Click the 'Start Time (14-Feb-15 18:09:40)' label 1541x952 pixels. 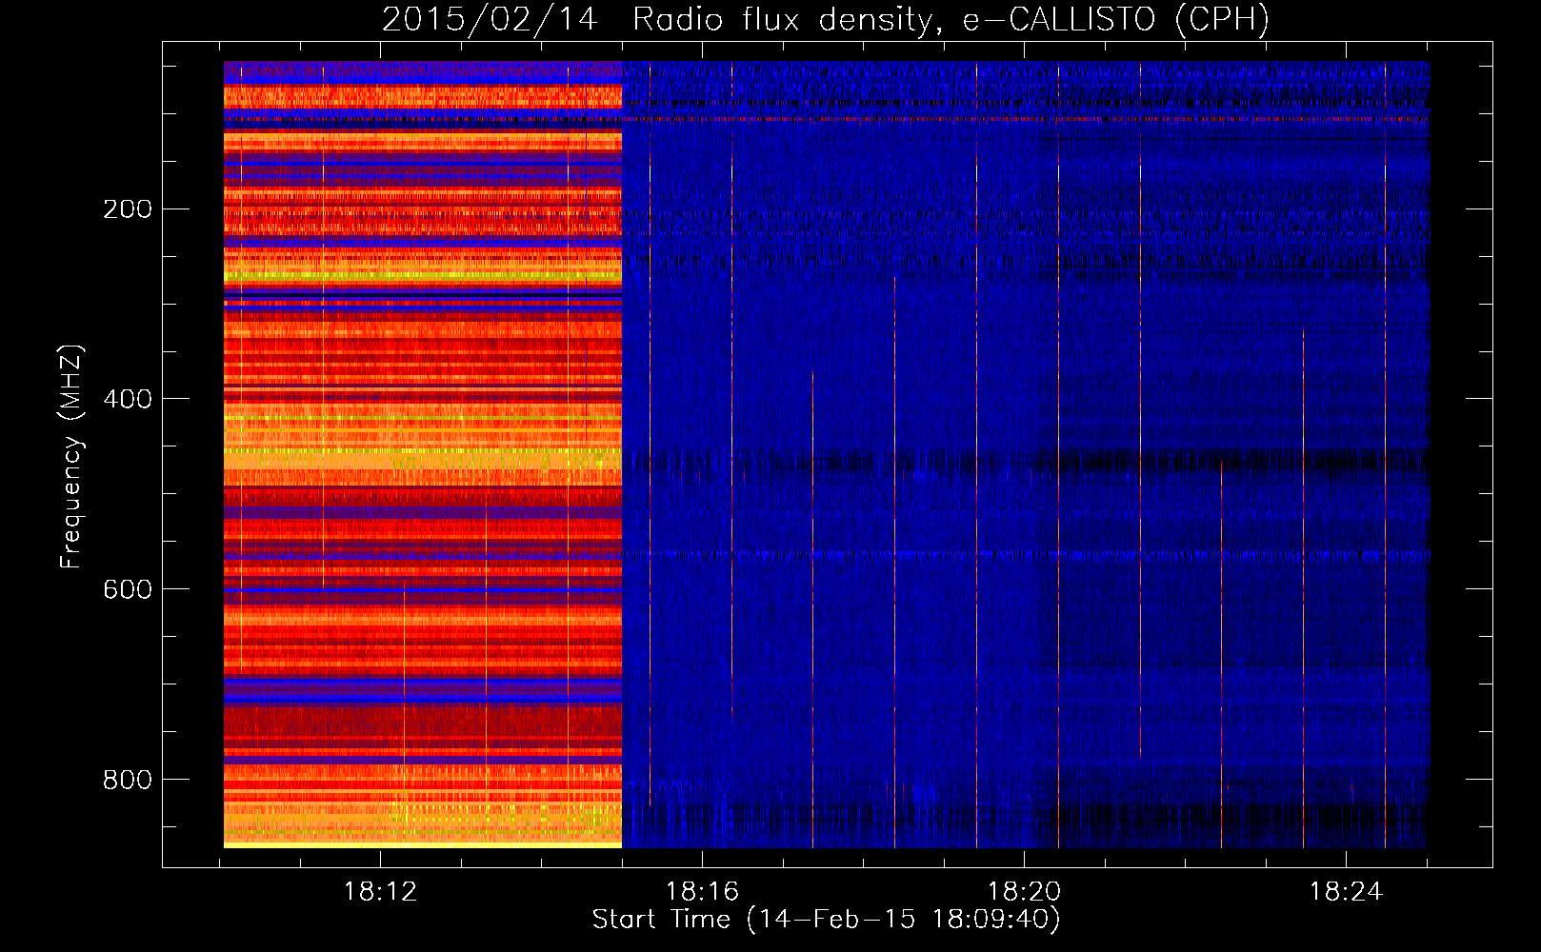tap(827, 920)
